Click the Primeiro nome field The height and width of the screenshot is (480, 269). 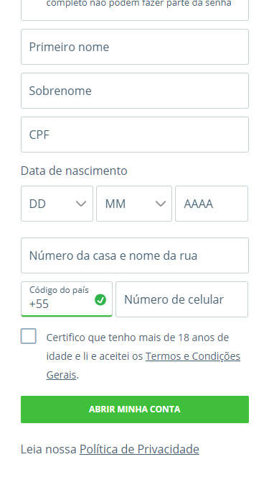pyautogui.click(x=135, y=47)
